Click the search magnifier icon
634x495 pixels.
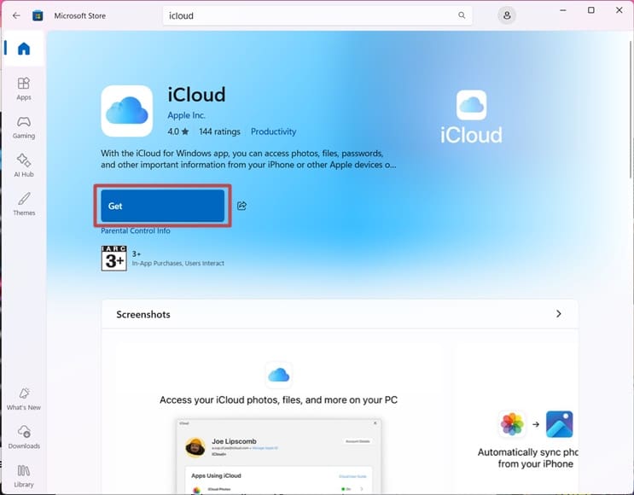pyautogui.click(x=462, y=15)
